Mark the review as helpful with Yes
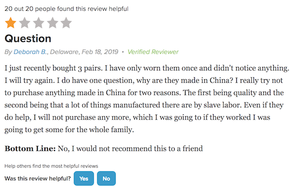The image size is (296, 190). (84, 178)
